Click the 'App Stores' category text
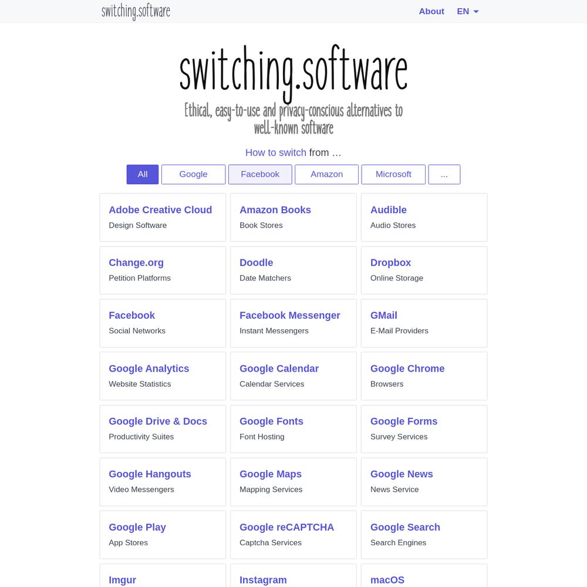This screenshot has height=587, width=587. pyautogui.click(x=128, y=543)
